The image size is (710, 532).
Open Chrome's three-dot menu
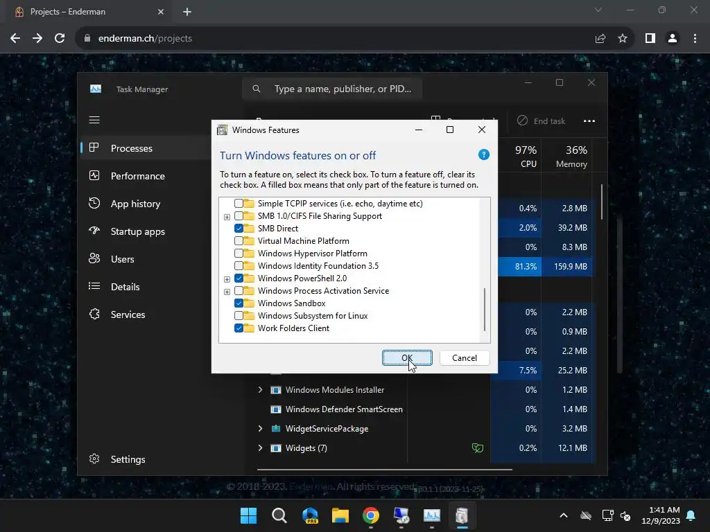click(695, 39)
